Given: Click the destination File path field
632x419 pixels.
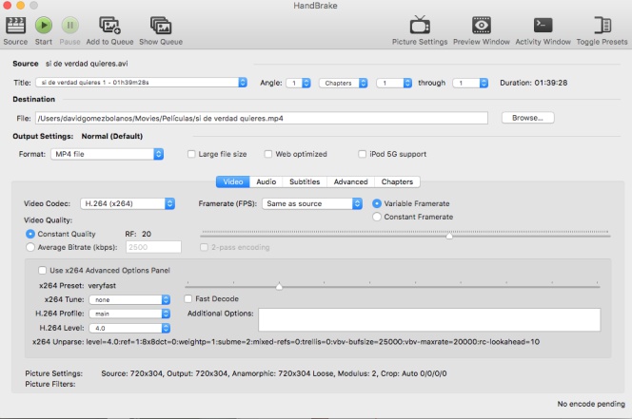Looking at the screenshot, I should coord(262,119).
